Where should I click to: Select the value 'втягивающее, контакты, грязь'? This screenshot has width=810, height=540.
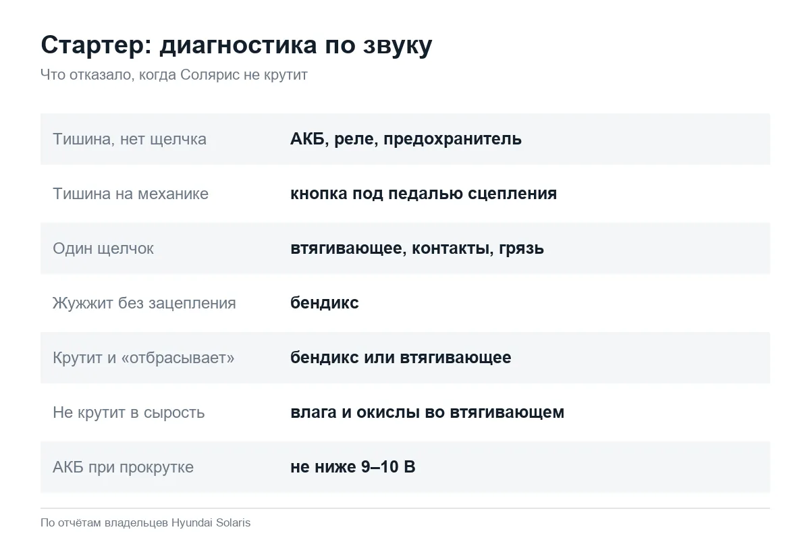tap(417, 248)
